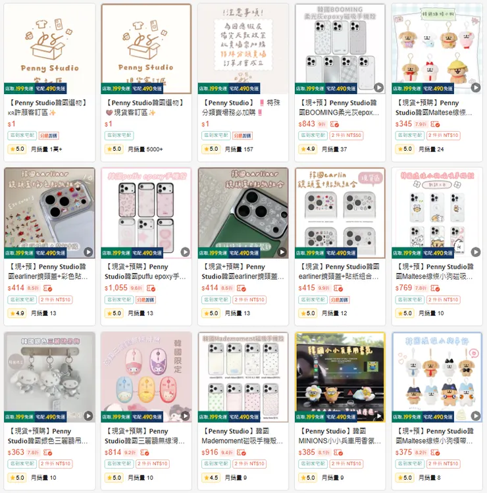
Task: Play video on Sanrio wireless mouse thumbnail
Action: pyautogui.click(x=185, y=416)
